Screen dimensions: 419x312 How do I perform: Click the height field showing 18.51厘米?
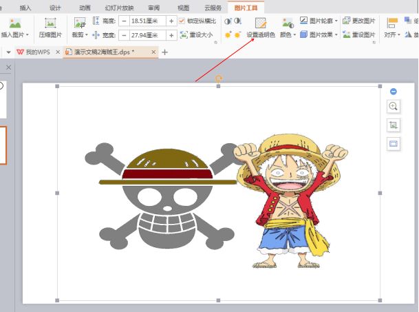tap(147, 21)
